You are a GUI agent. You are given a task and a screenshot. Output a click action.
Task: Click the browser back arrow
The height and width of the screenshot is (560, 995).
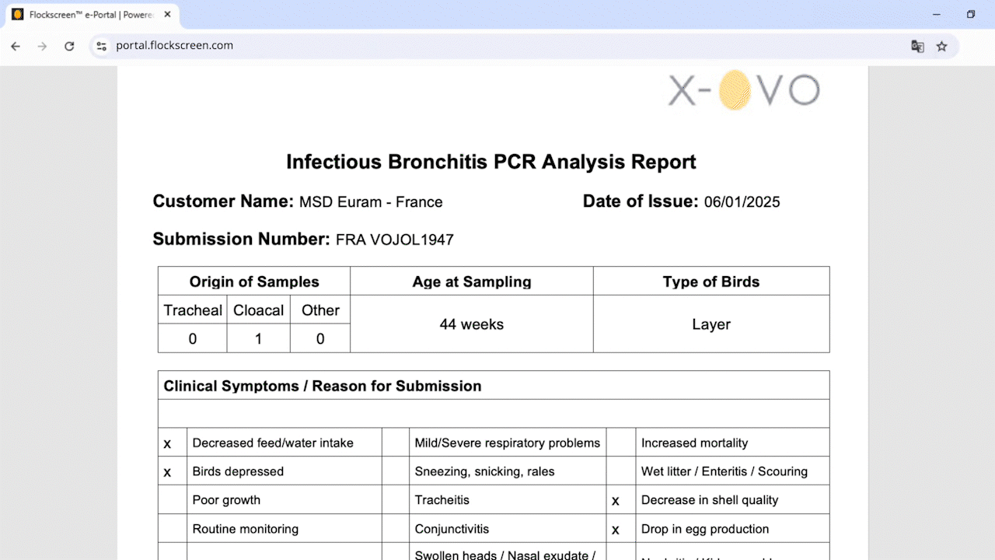coord(16,46)
